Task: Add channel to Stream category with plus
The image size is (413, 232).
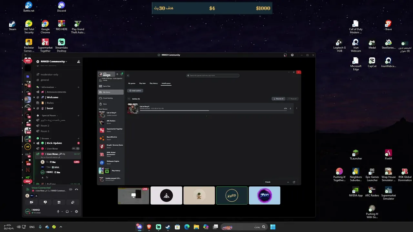Action: coord(78,138)
